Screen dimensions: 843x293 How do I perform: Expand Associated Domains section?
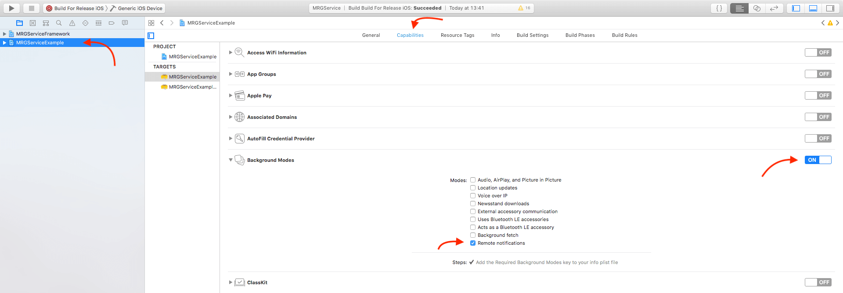coord(231,117)
